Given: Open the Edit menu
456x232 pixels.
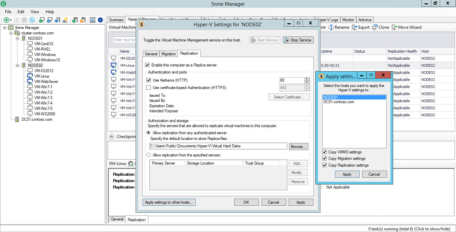Looking at the screenshot, I should 21,11.
